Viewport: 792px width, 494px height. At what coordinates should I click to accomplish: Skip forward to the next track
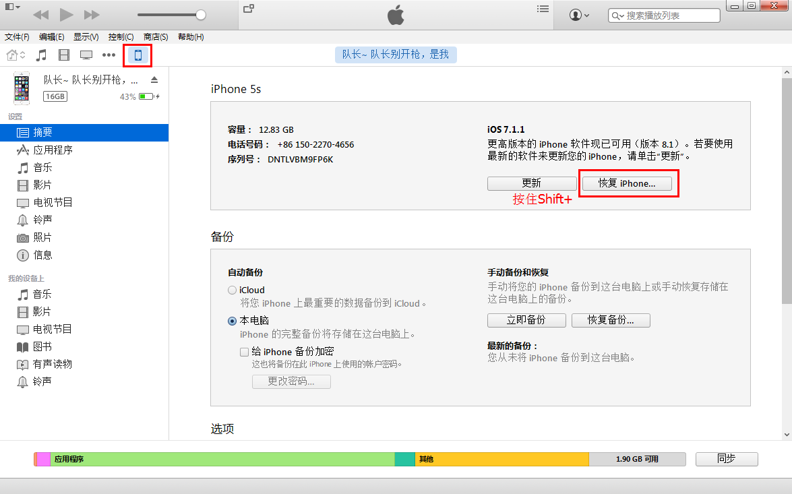[92, 15]
